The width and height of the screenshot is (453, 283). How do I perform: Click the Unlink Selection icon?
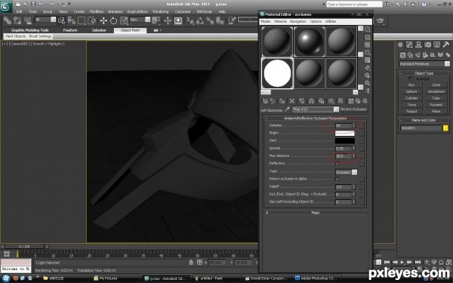[17, 20]
